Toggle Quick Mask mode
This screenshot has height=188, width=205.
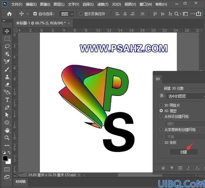[x=7, y=170]
